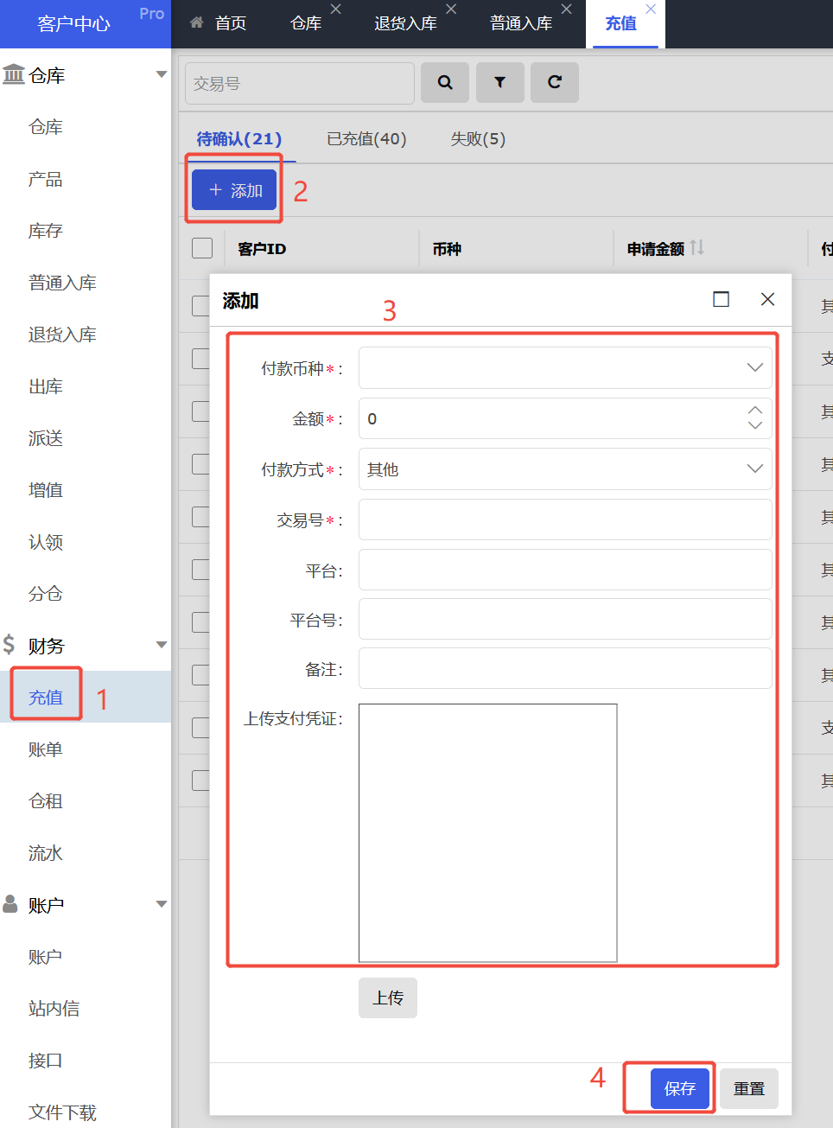The image size is (833, 1128).
Task: Click the search magnifier button
Action: [445, 82]
